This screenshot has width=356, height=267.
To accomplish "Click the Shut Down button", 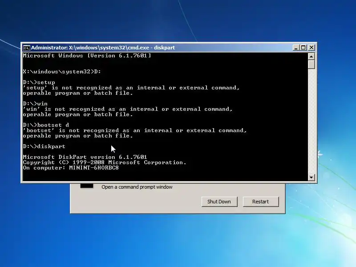I will [219, 202].
